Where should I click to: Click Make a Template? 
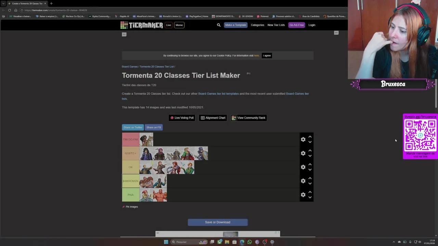235,25
